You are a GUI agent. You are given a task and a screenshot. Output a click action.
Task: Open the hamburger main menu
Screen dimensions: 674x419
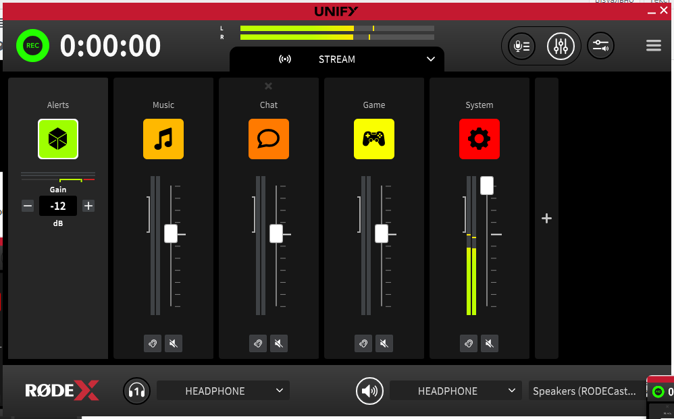pyautogui.click(x=653, y=46)
